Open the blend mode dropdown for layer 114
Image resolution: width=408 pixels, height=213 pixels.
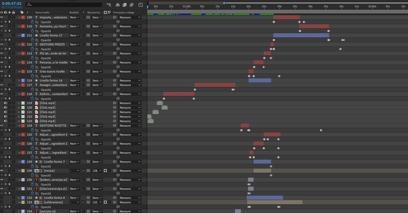pos(74,62)
